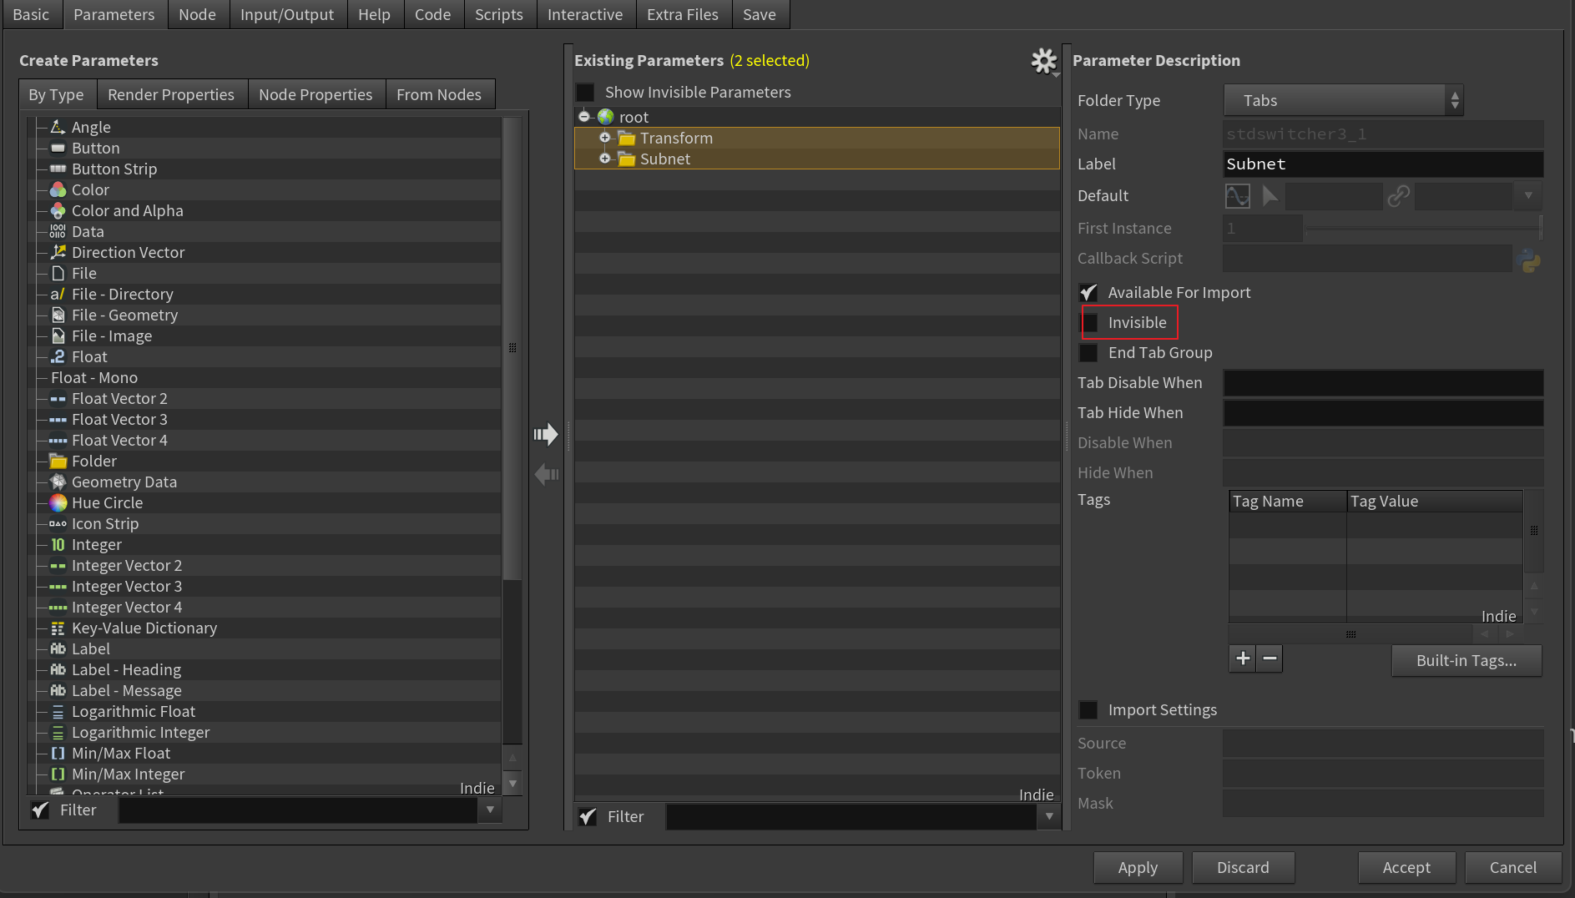
Task: Click the Hue Circle icon
Action: (x=58, y=502)
